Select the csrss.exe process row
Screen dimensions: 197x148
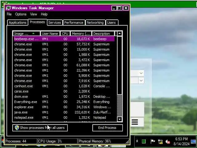click(64, 91)
